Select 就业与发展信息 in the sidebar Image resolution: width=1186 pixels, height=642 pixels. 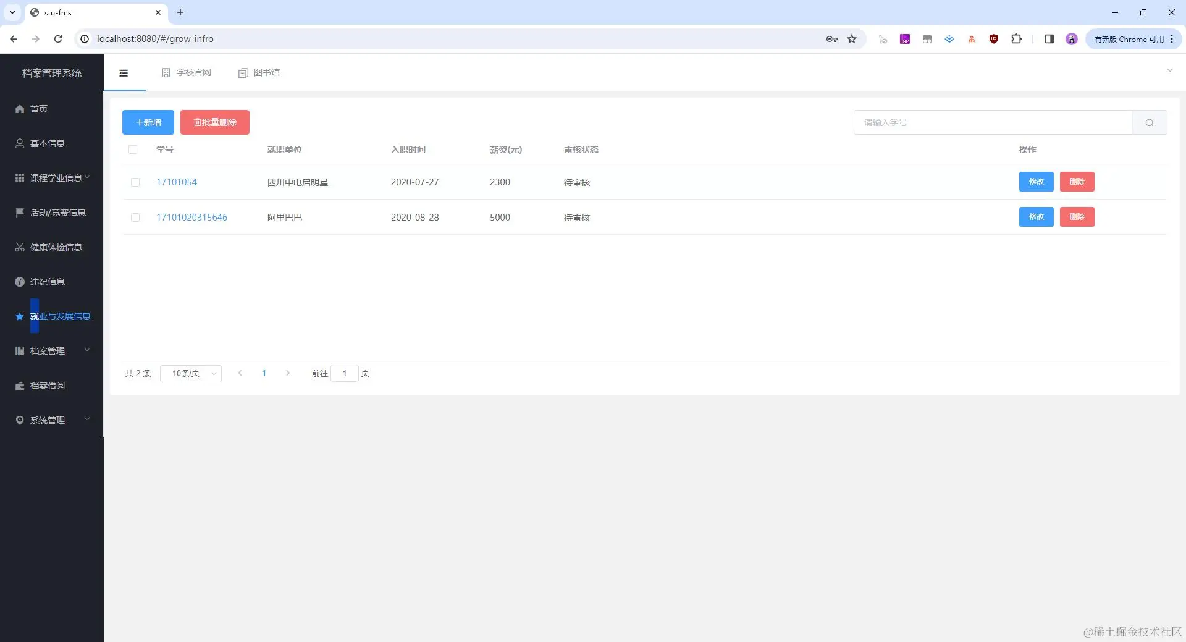(x=52, y=316)
